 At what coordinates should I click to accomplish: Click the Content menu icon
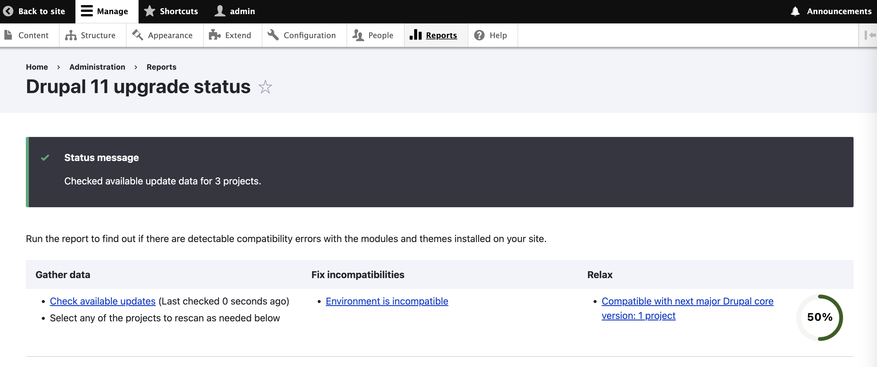click(10, 35)
